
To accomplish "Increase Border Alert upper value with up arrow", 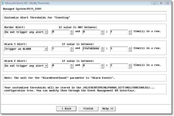I will [x=102, y=31].
